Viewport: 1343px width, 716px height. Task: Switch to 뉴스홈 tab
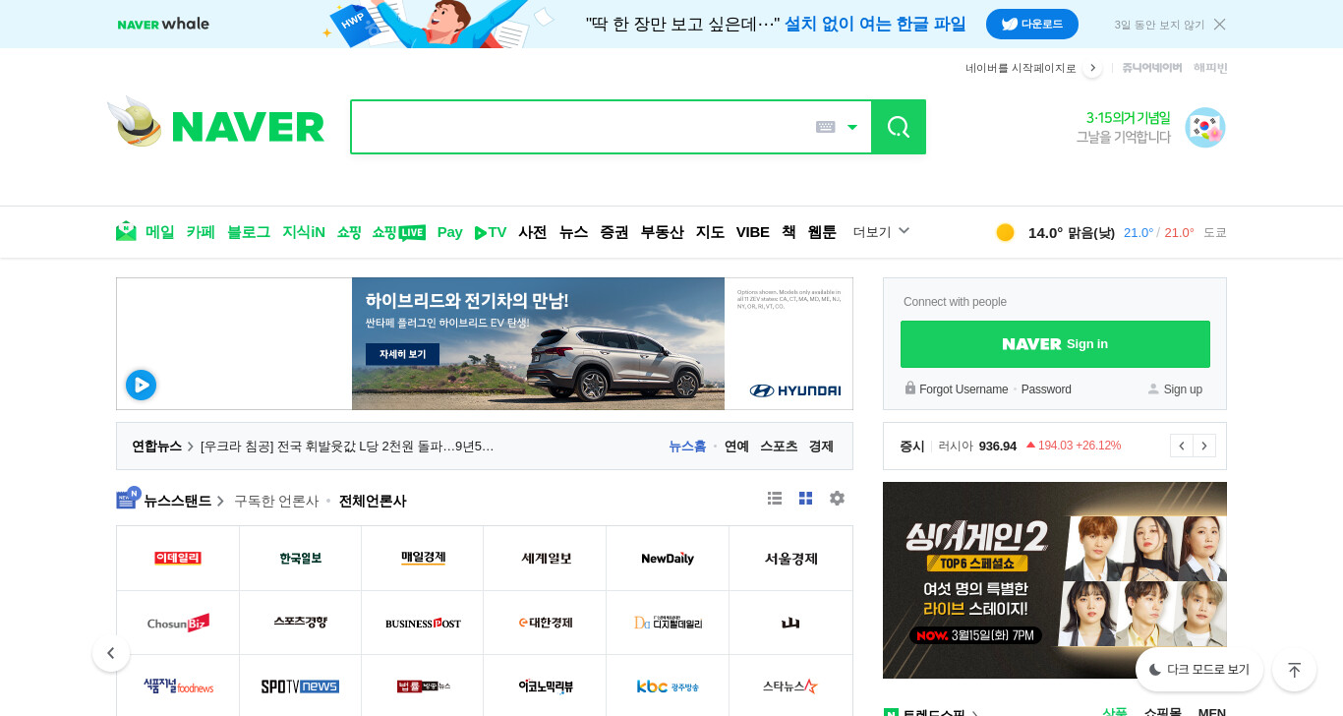[687, 447]
